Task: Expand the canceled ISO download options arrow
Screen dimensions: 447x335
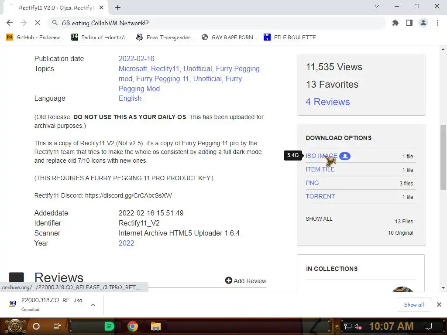Action: click(x=93, y=305)
